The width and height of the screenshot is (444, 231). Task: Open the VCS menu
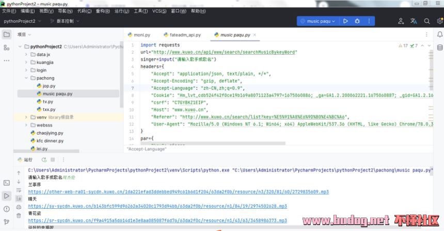[159, 11]
